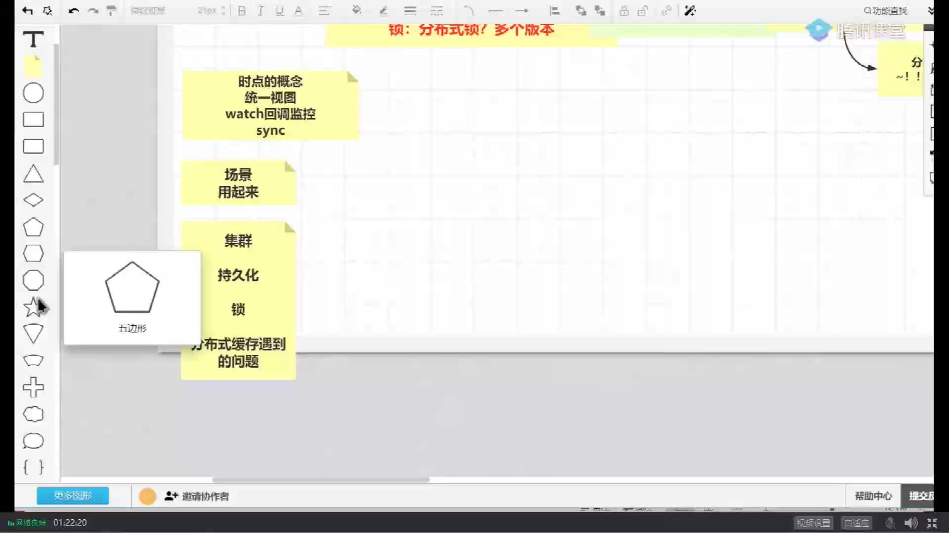The height and width of the screenshot is (533, 949).
Task: Choose the circle shape
Action: (x=33, y=93)
